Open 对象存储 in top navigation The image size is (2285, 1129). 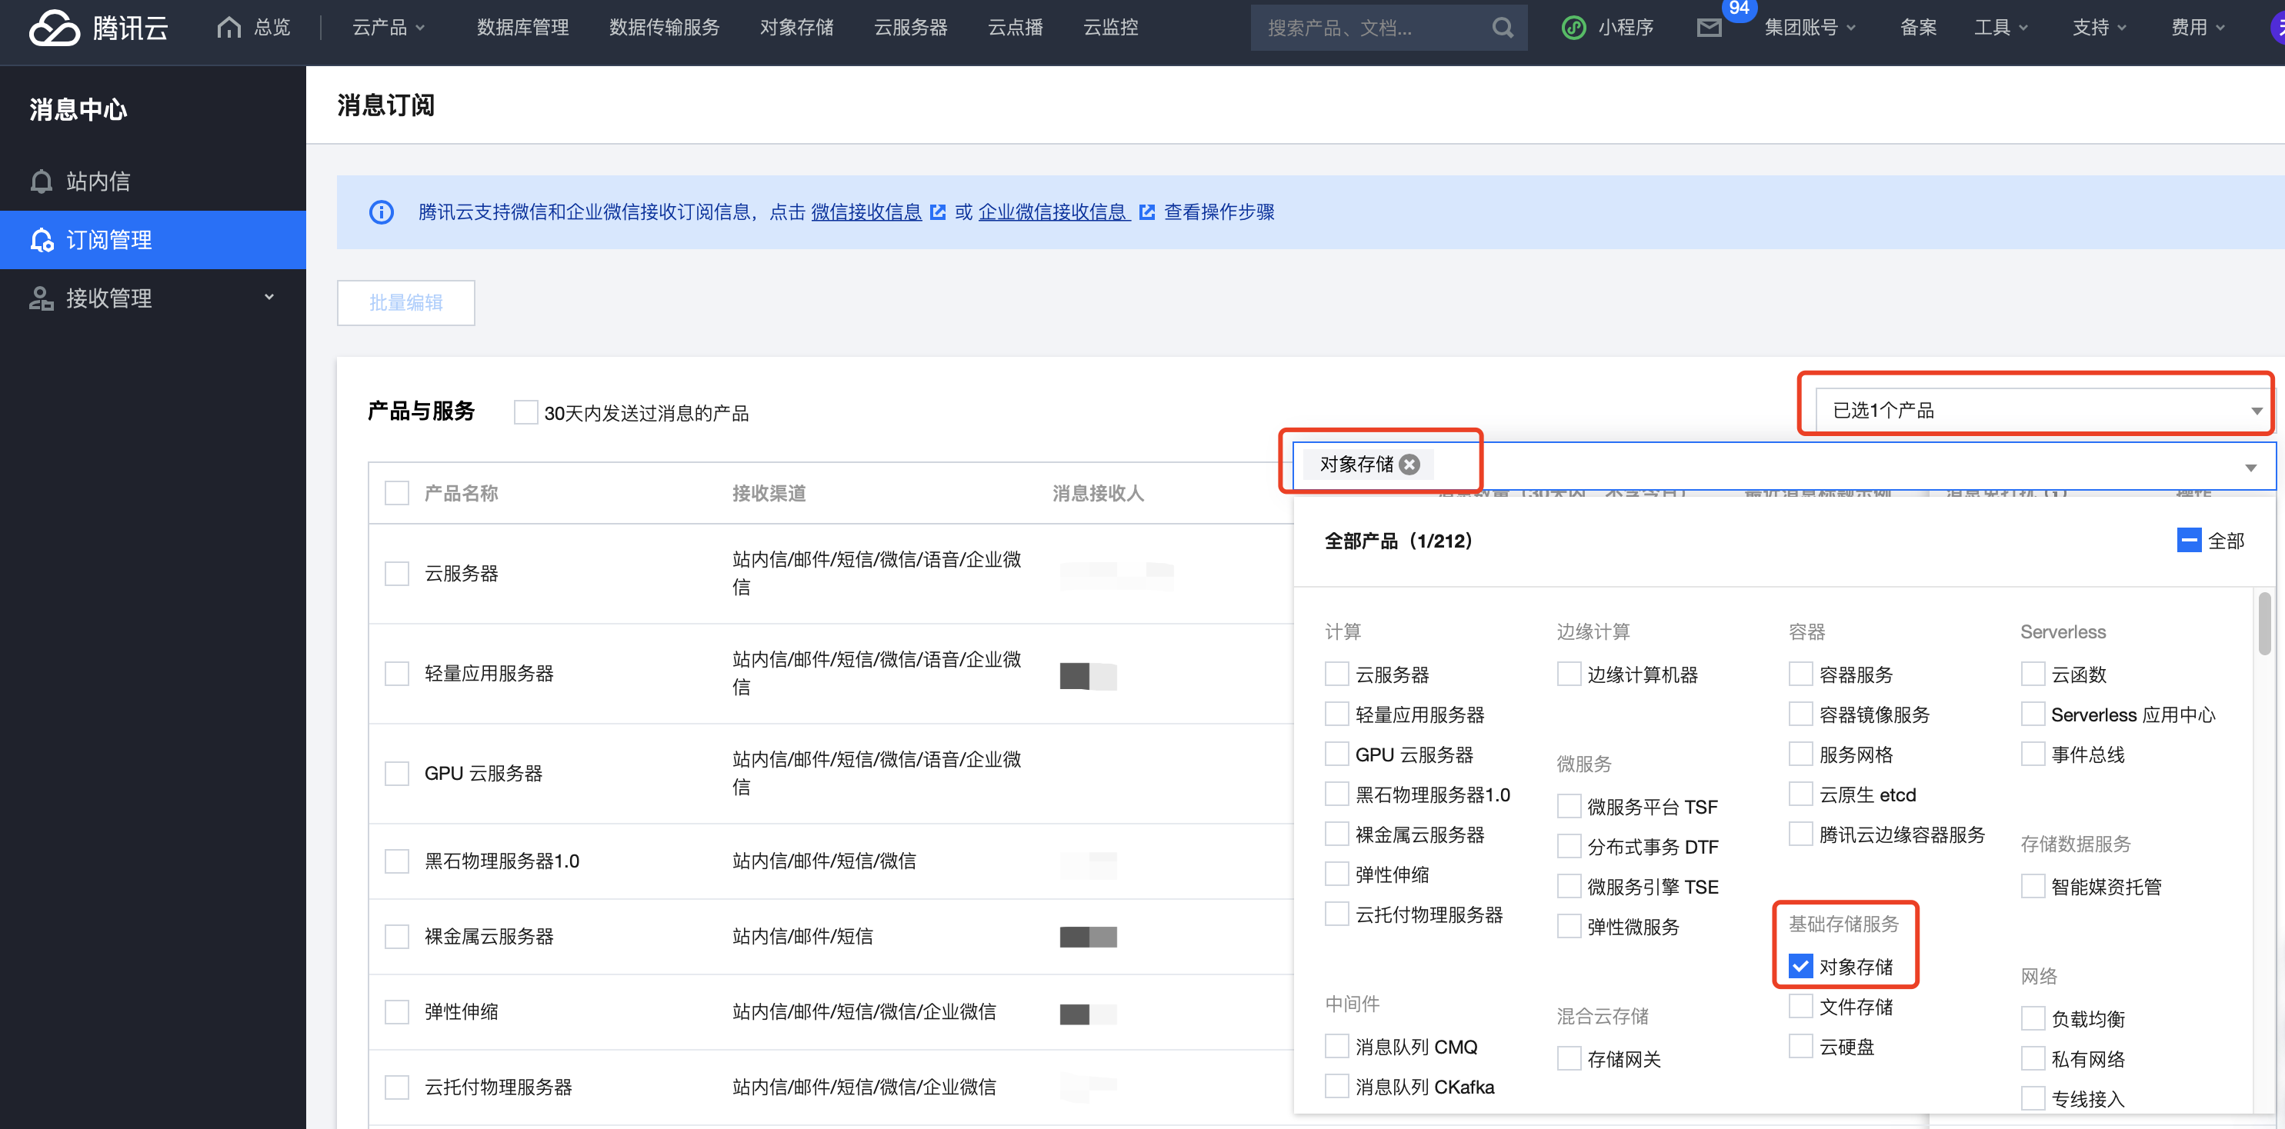coord(796,28)
